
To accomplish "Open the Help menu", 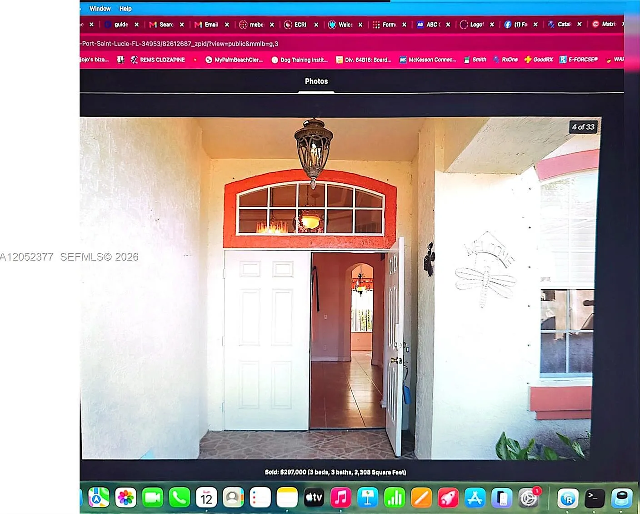I will 125,9.
